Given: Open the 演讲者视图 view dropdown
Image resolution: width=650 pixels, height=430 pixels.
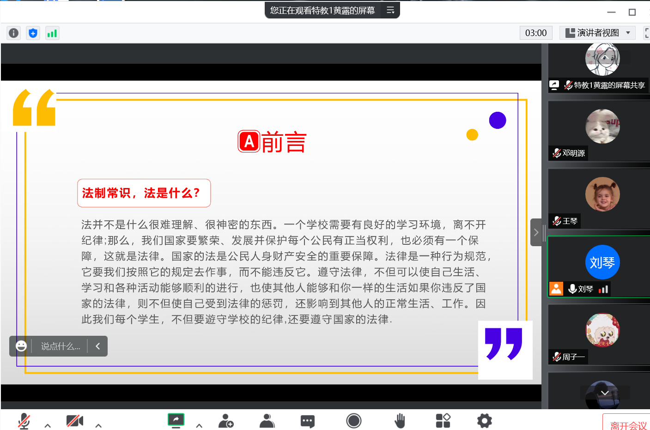Looking at the screenshot, I should (x=597, y=33).
